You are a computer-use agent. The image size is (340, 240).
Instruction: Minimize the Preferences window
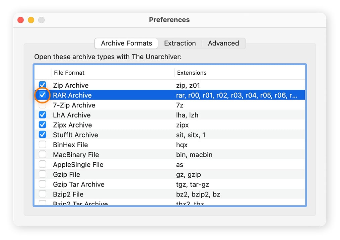click(x=31, y=20)
